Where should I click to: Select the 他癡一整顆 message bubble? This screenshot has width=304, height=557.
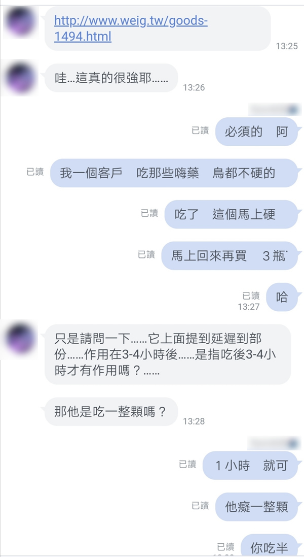point(256,507)
